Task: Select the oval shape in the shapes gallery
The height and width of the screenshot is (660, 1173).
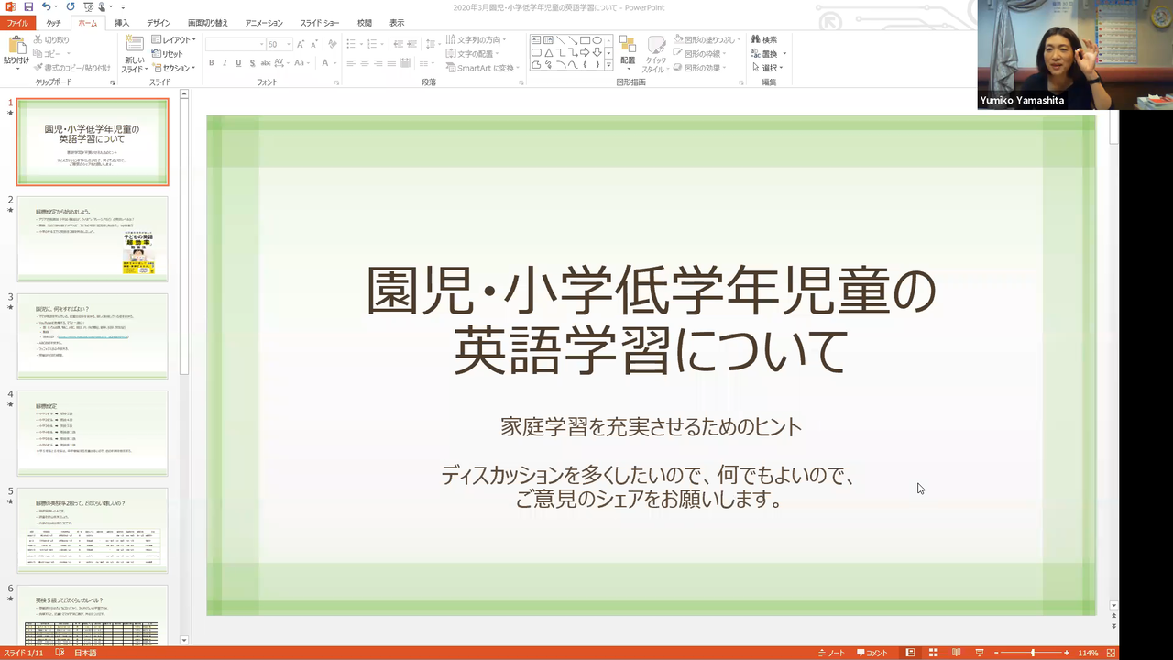Action: [x=597, y=40]
